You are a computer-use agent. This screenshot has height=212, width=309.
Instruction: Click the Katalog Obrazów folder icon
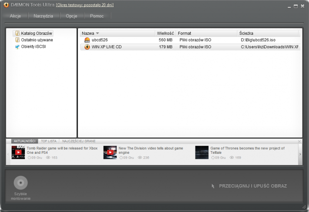coord(17,33)
